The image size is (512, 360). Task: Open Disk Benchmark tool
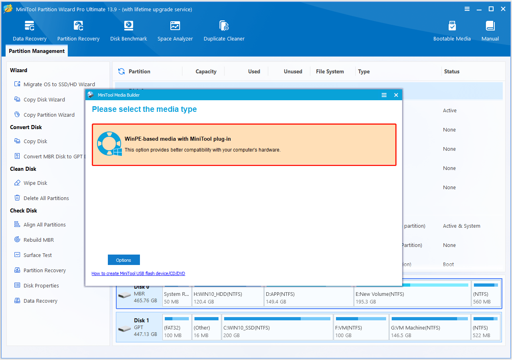[x=129, y=31]
